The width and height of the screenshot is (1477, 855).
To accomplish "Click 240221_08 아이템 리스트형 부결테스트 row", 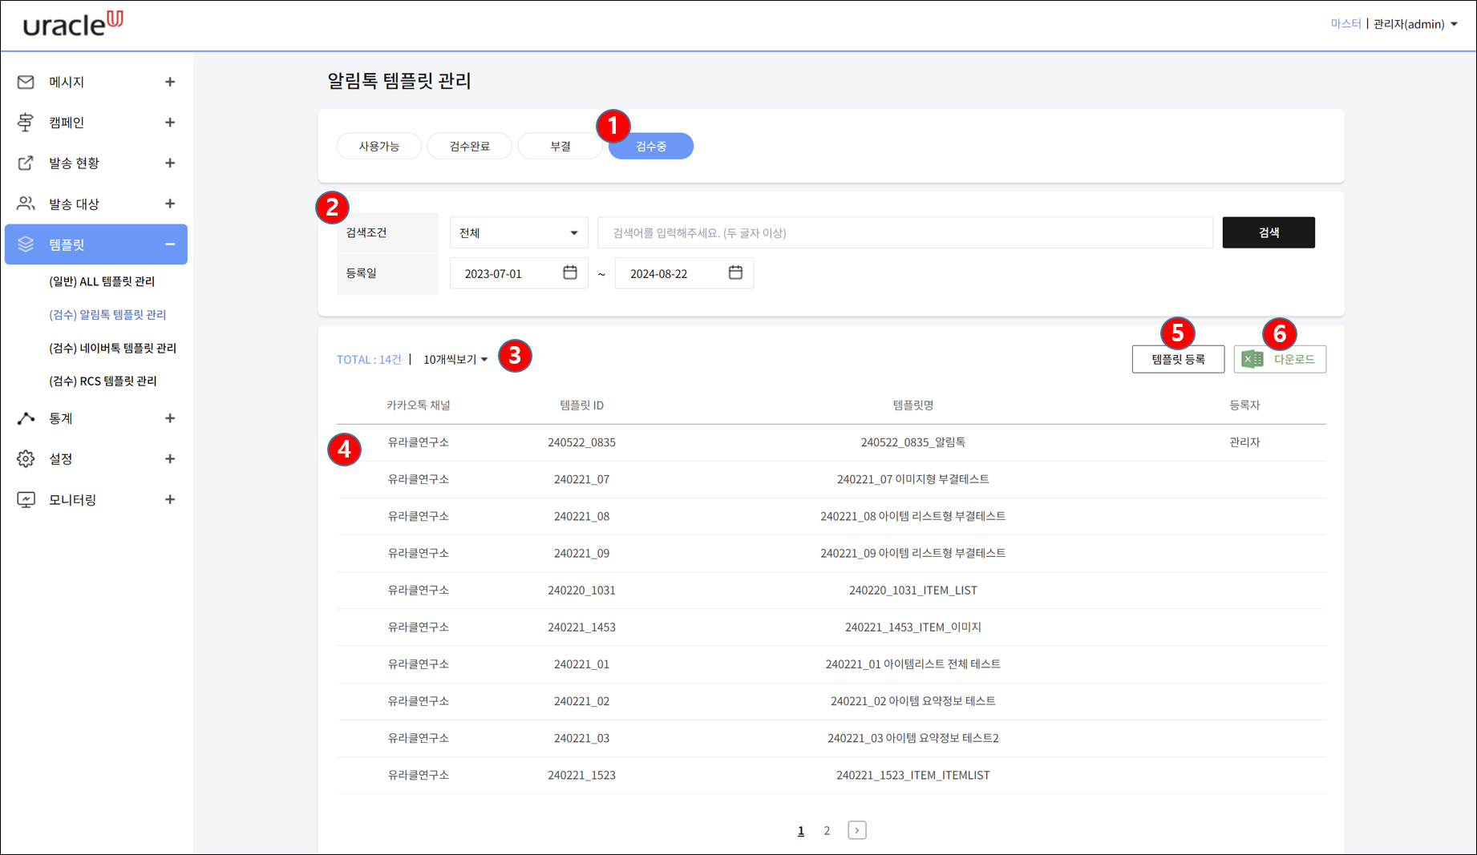I will tap(831, 516).
